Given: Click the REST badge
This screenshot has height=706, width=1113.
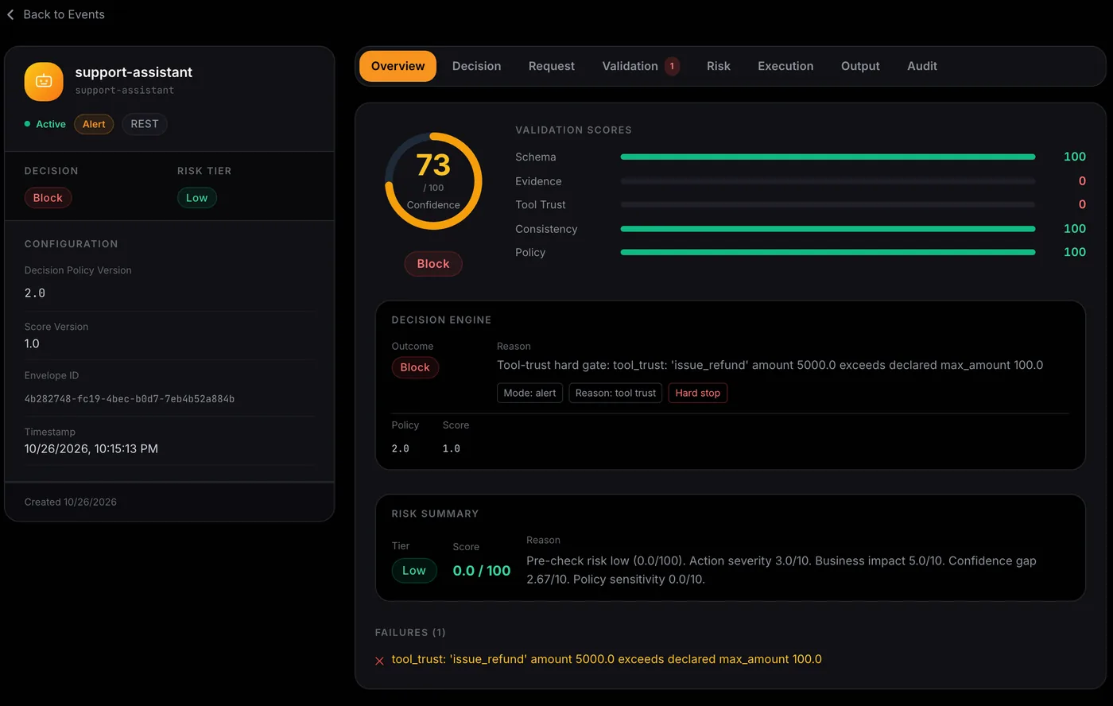Looking at the screenshot, I should click(145, 124).
